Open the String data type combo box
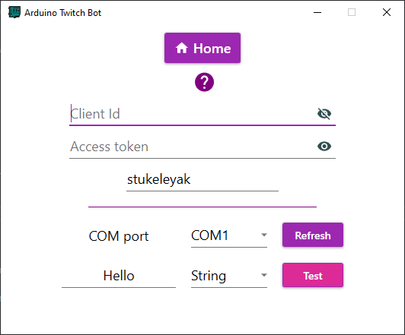Viewport: 405px width, 335px height. click(229, 276)
